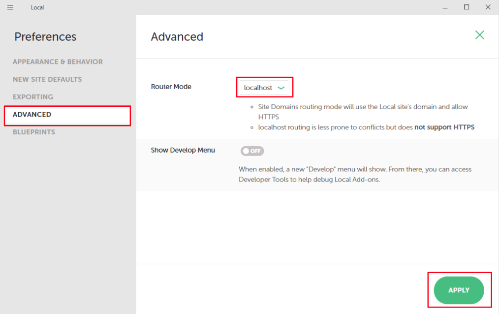Image resolution: width=499 pixels, height=314 pixels.
Task: Minimize the Local window
Action: [x=445, y=7]
